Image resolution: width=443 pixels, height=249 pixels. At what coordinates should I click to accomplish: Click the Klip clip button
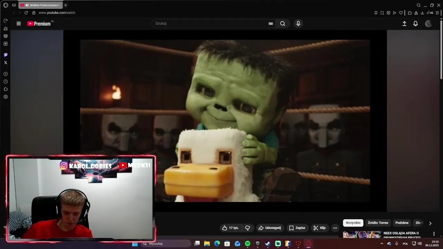pyautogui.click(x=319, y=228)
